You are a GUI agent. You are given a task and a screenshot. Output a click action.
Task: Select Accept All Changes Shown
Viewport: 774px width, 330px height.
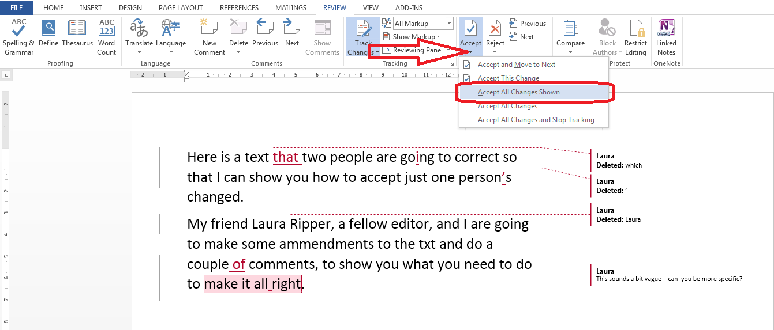[x=518, y=92]
